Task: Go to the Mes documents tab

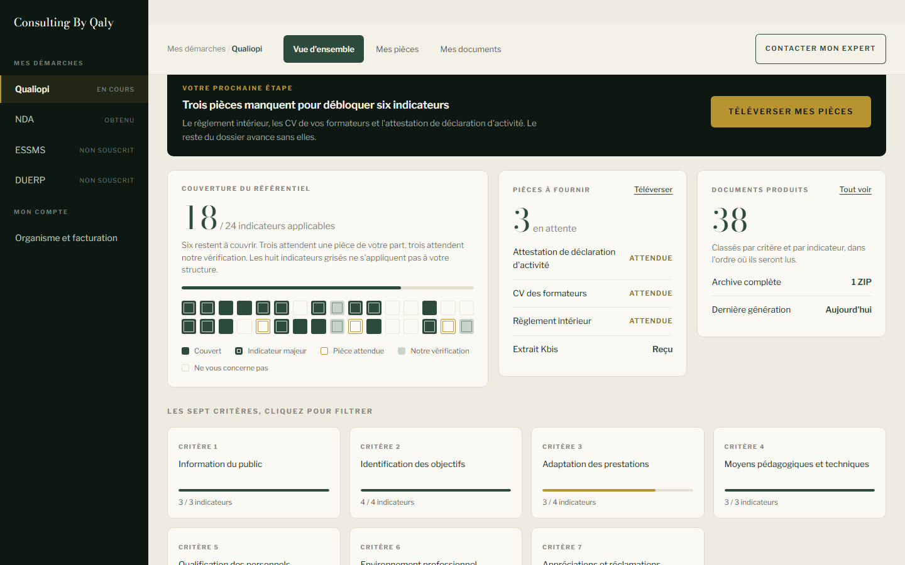Action: click(471, 49)
